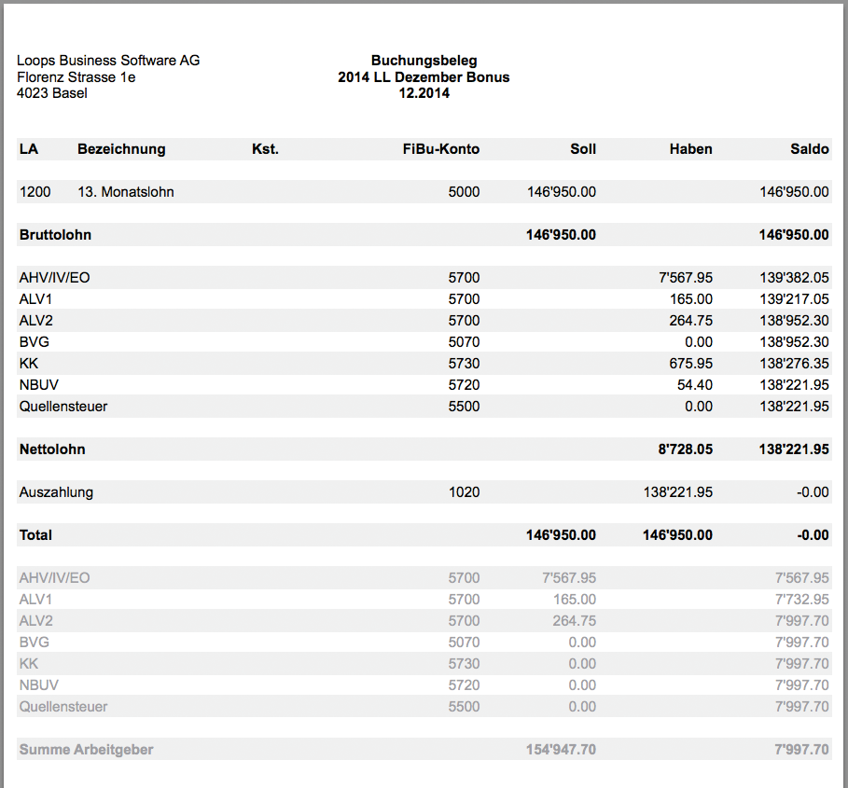The width and height of the screenshot is (848, 788).
Task: Click the Buchungsbeleg document title
Action: pyautogui.click(x=424, y=61)
